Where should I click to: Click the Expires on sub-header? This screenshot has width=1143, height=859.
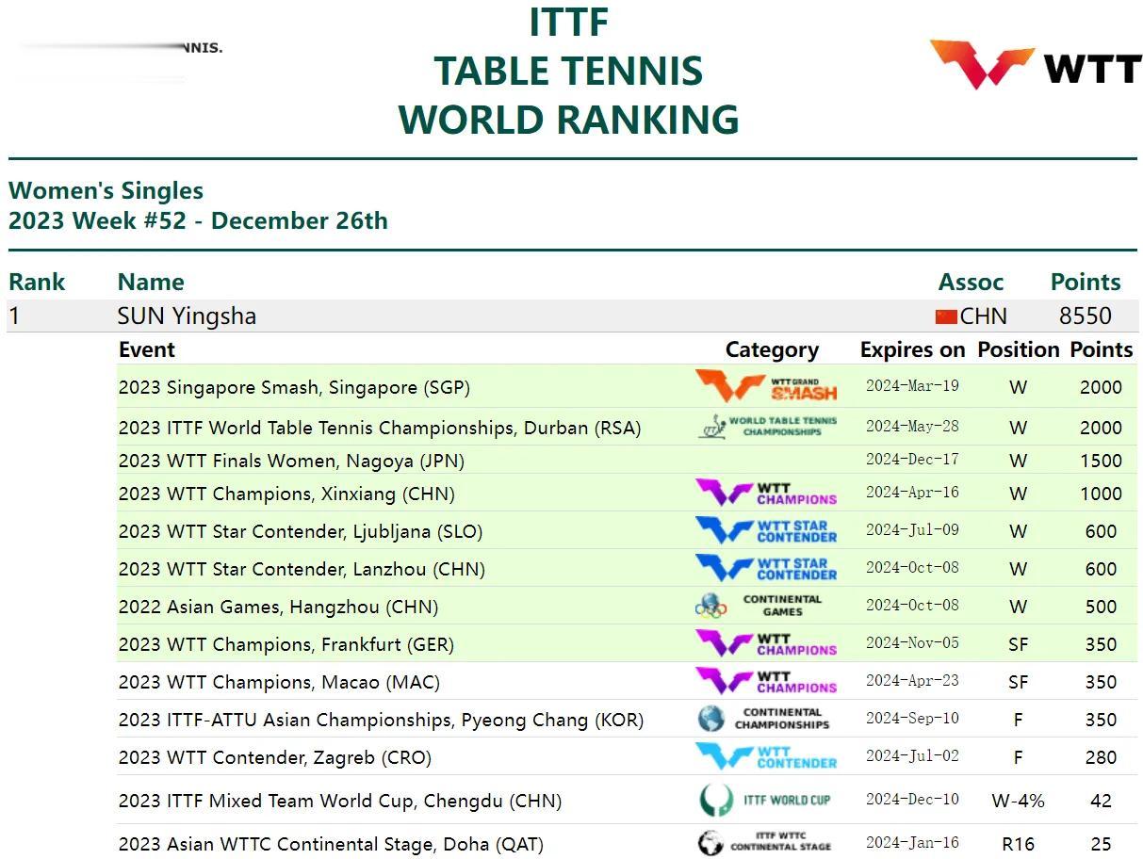click(912, 350)
